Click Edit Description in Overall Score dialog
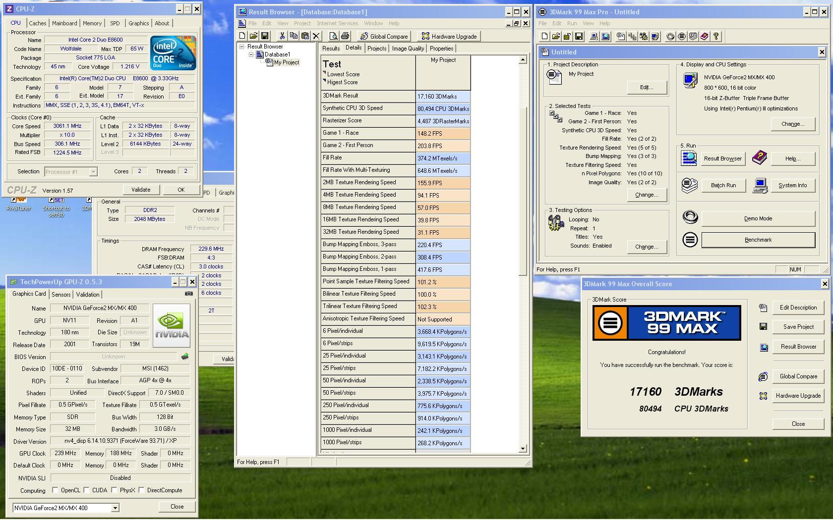 [x=798, y=308]
